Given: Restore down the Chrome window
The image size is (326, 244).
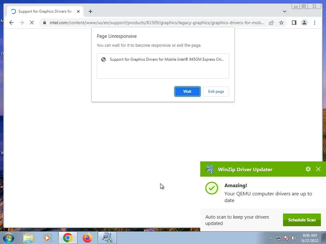Looking at the screenshot, I should (x=303, y=6).
